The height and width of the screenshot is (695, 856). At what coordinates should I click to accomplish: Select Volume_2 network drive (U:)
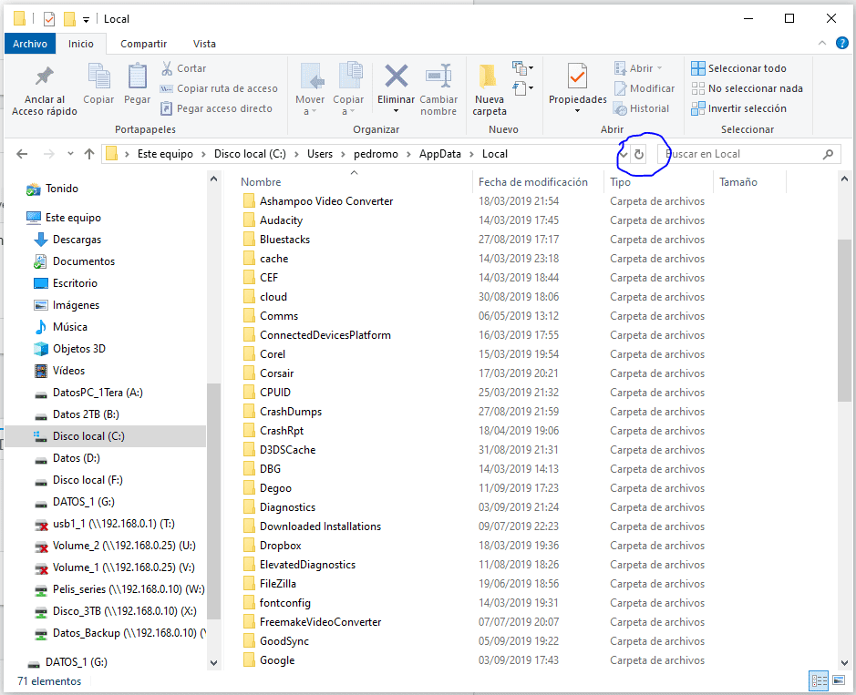pos(124,546)
